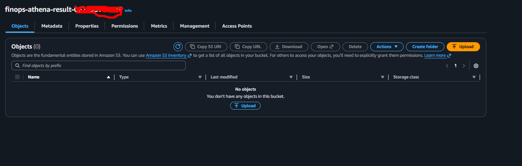Click the Copy URL button
Screen dimensions: 522x166
(x=248, y=47)
